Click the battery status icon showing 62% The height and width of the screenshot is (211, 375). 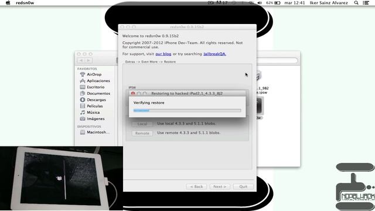tap(273, 3)
